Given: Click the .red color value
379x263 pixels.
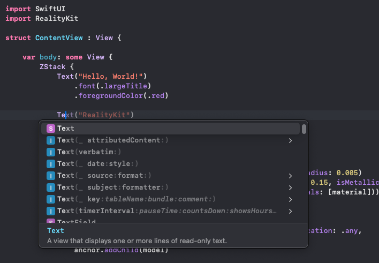Looking at the screenshot, I should point(156,96).
